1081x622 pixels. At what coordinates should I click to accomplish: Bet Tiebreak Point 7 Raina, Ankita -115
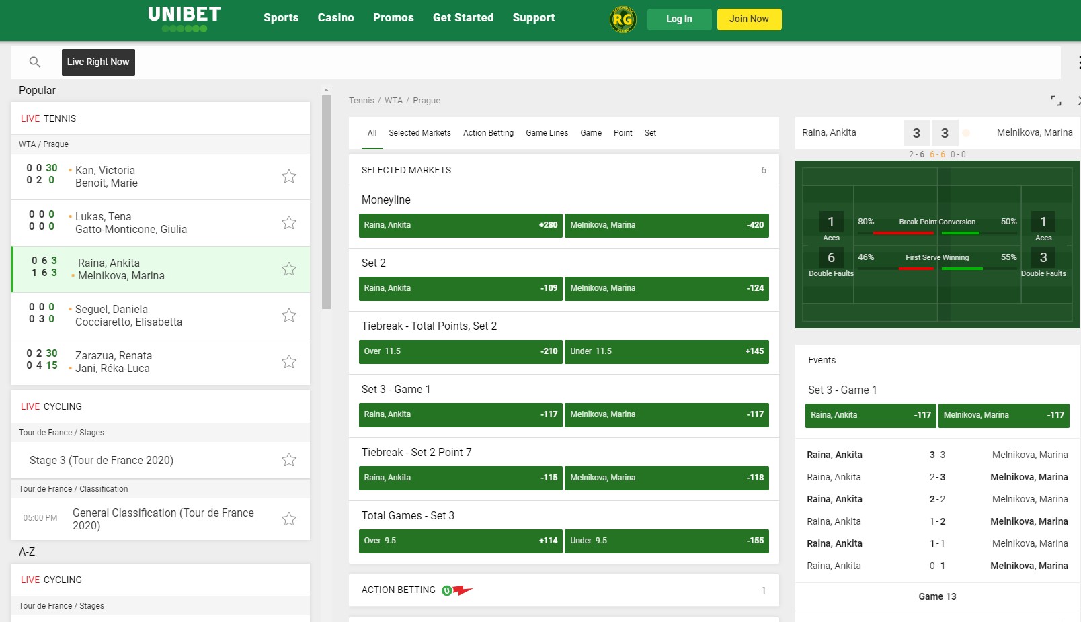pos(461,478)
